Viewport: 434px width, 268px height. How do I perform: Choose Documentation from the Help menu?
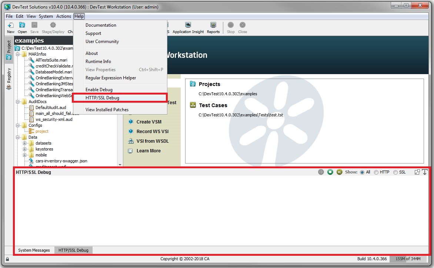coord(120,25)
